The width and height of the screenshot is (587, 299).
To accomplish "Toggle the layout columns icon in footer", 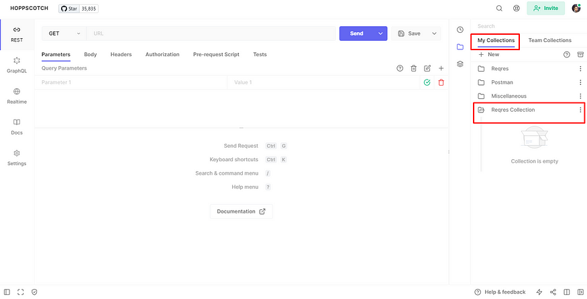I will [567, 292].
